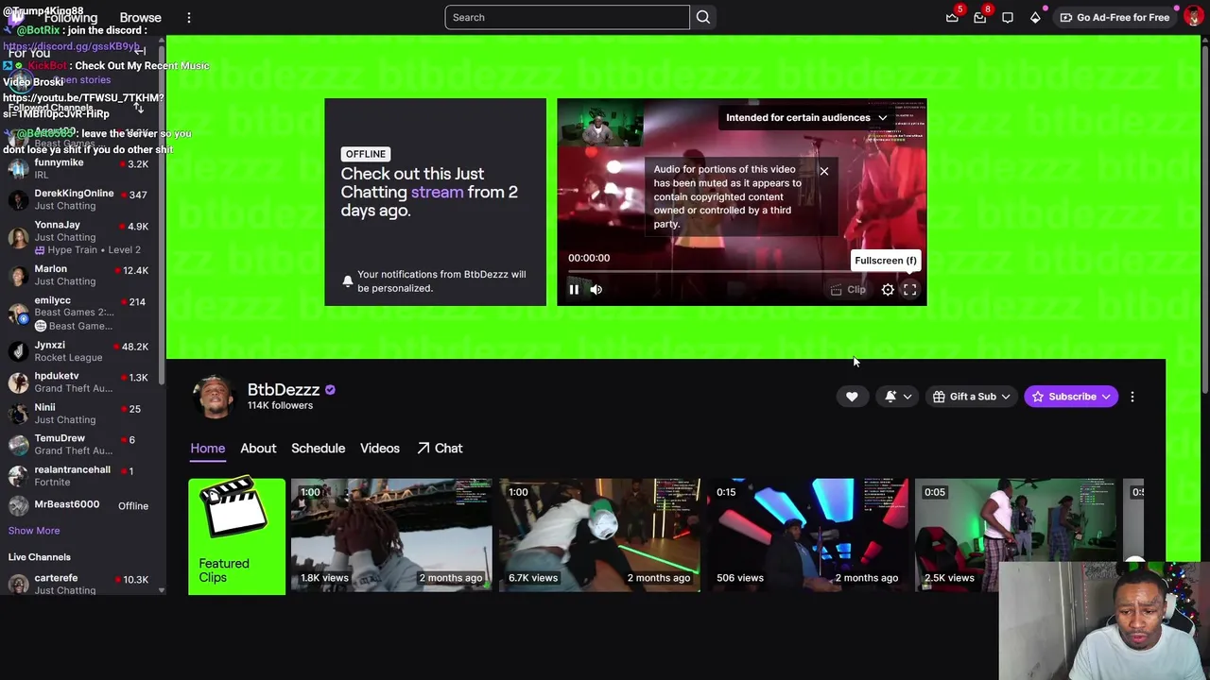
Task: Switch to the Schedule tab
Action: pos(318,448)
